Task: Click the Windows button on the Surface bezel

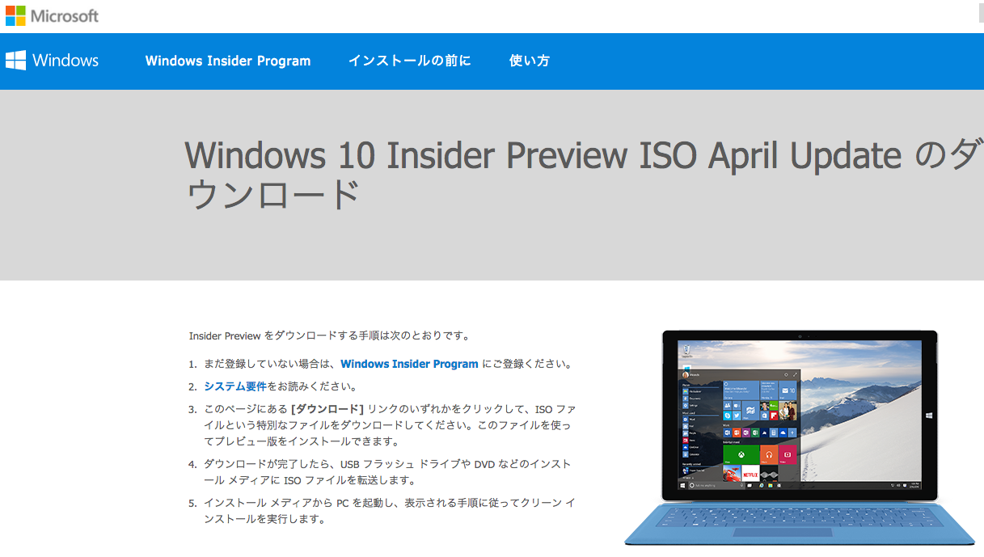Action: coord(928,416)
